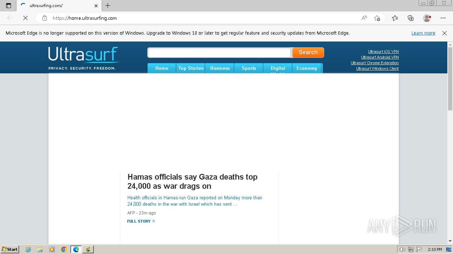Click the orange Search button
This screenshot has height=254, width=453.
click(x=308, y=52)
